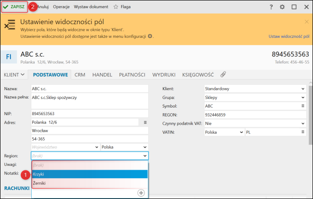Open settings gear in title bar

283,7
